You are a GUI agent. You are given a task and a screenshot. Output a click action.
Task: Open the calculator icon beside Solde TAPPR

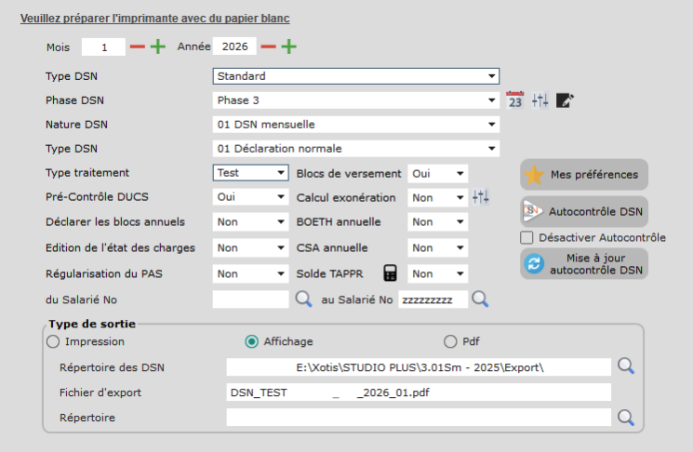click(391, 273)
